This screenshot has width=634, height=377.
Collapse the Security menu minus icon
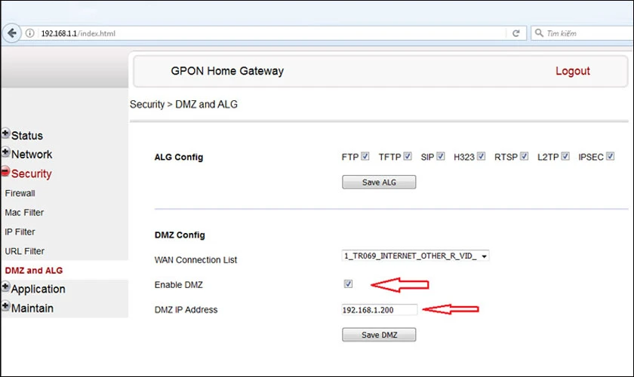point(5,172)
